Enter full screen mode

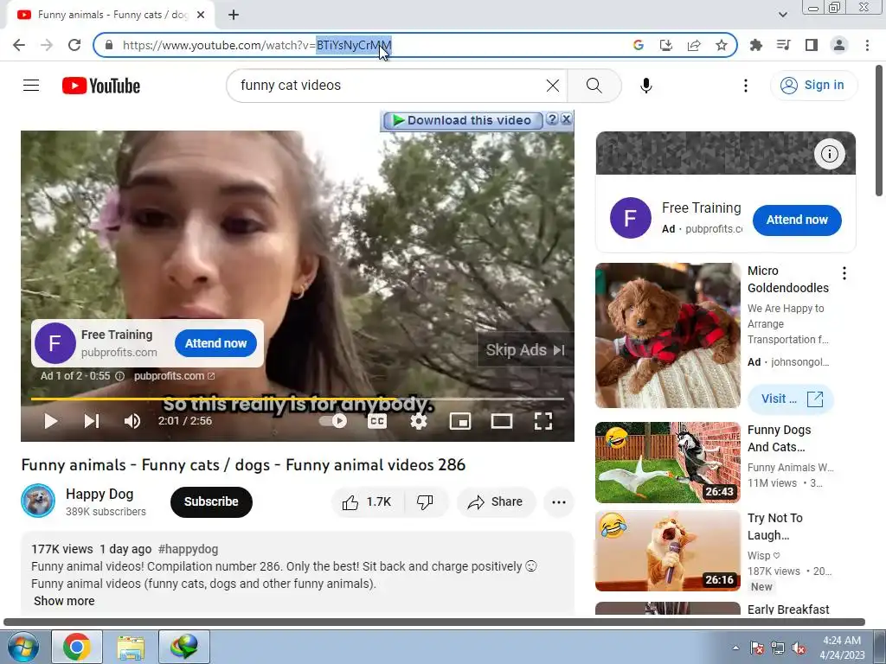click(543, 421)
